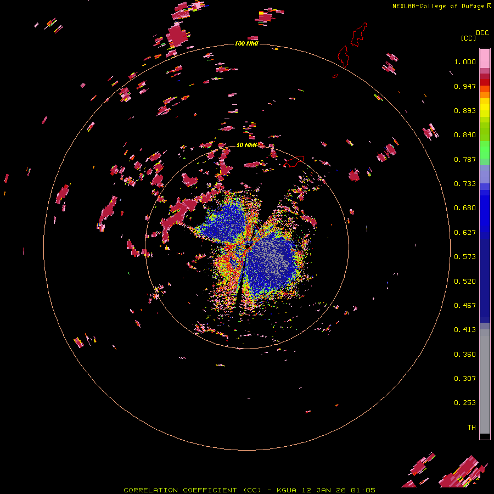Select the 0.840 scale value

pyautogui.click(x=465, y=135)
